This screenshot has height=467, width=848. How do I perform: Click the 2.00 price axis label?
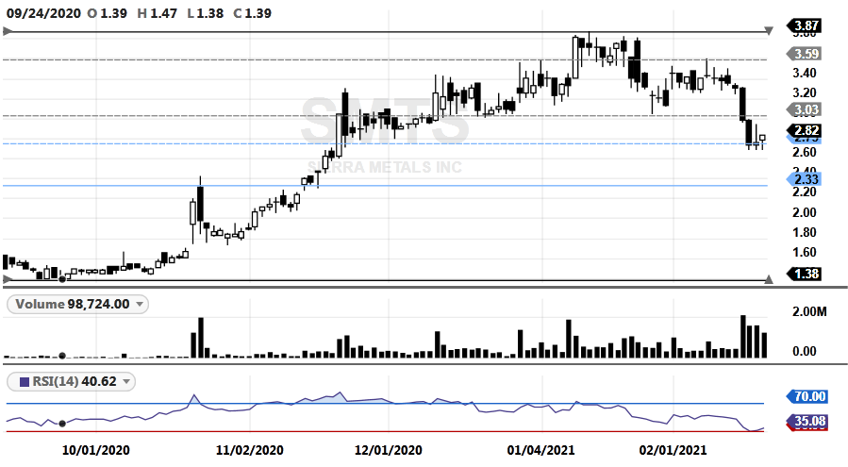805,212
